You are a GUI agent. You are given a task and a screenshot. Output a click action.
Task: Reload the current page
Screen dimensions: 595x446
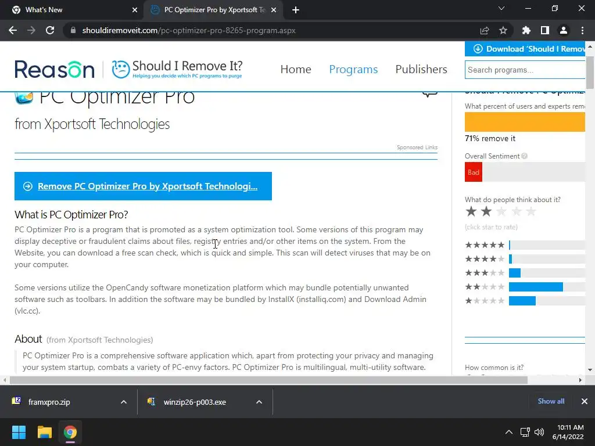pos(50,30)
